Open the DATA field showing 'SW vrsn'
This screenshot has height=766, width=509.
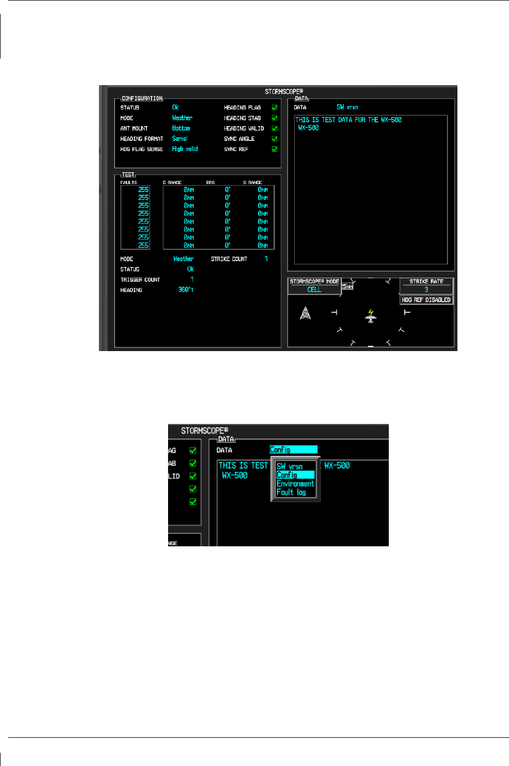point(347,107)
